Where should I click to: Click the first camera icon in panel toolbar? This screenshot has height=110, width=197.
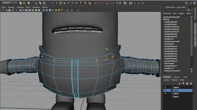pos(3,10)
